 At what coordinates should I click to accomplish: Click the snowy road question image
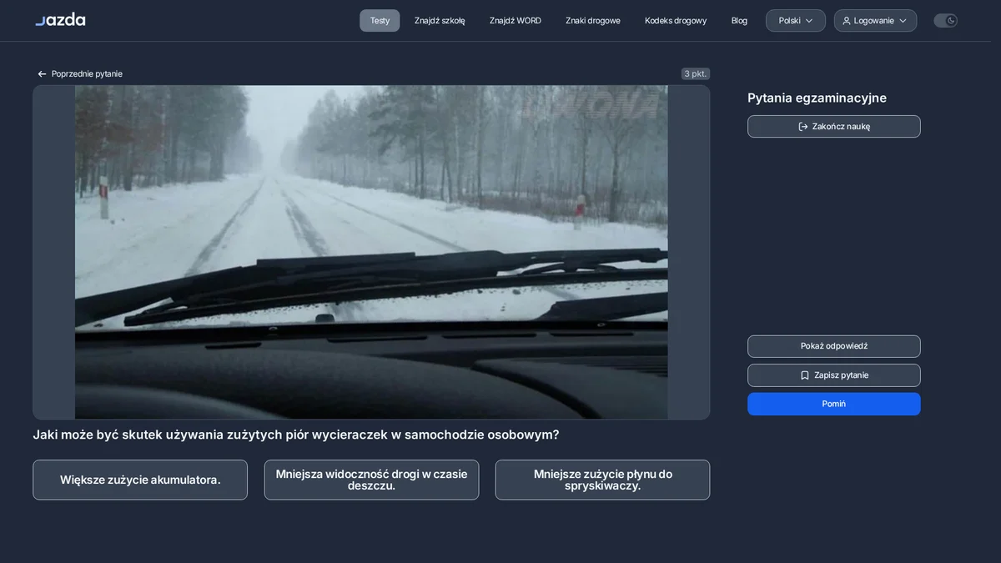tap(371, 252)
